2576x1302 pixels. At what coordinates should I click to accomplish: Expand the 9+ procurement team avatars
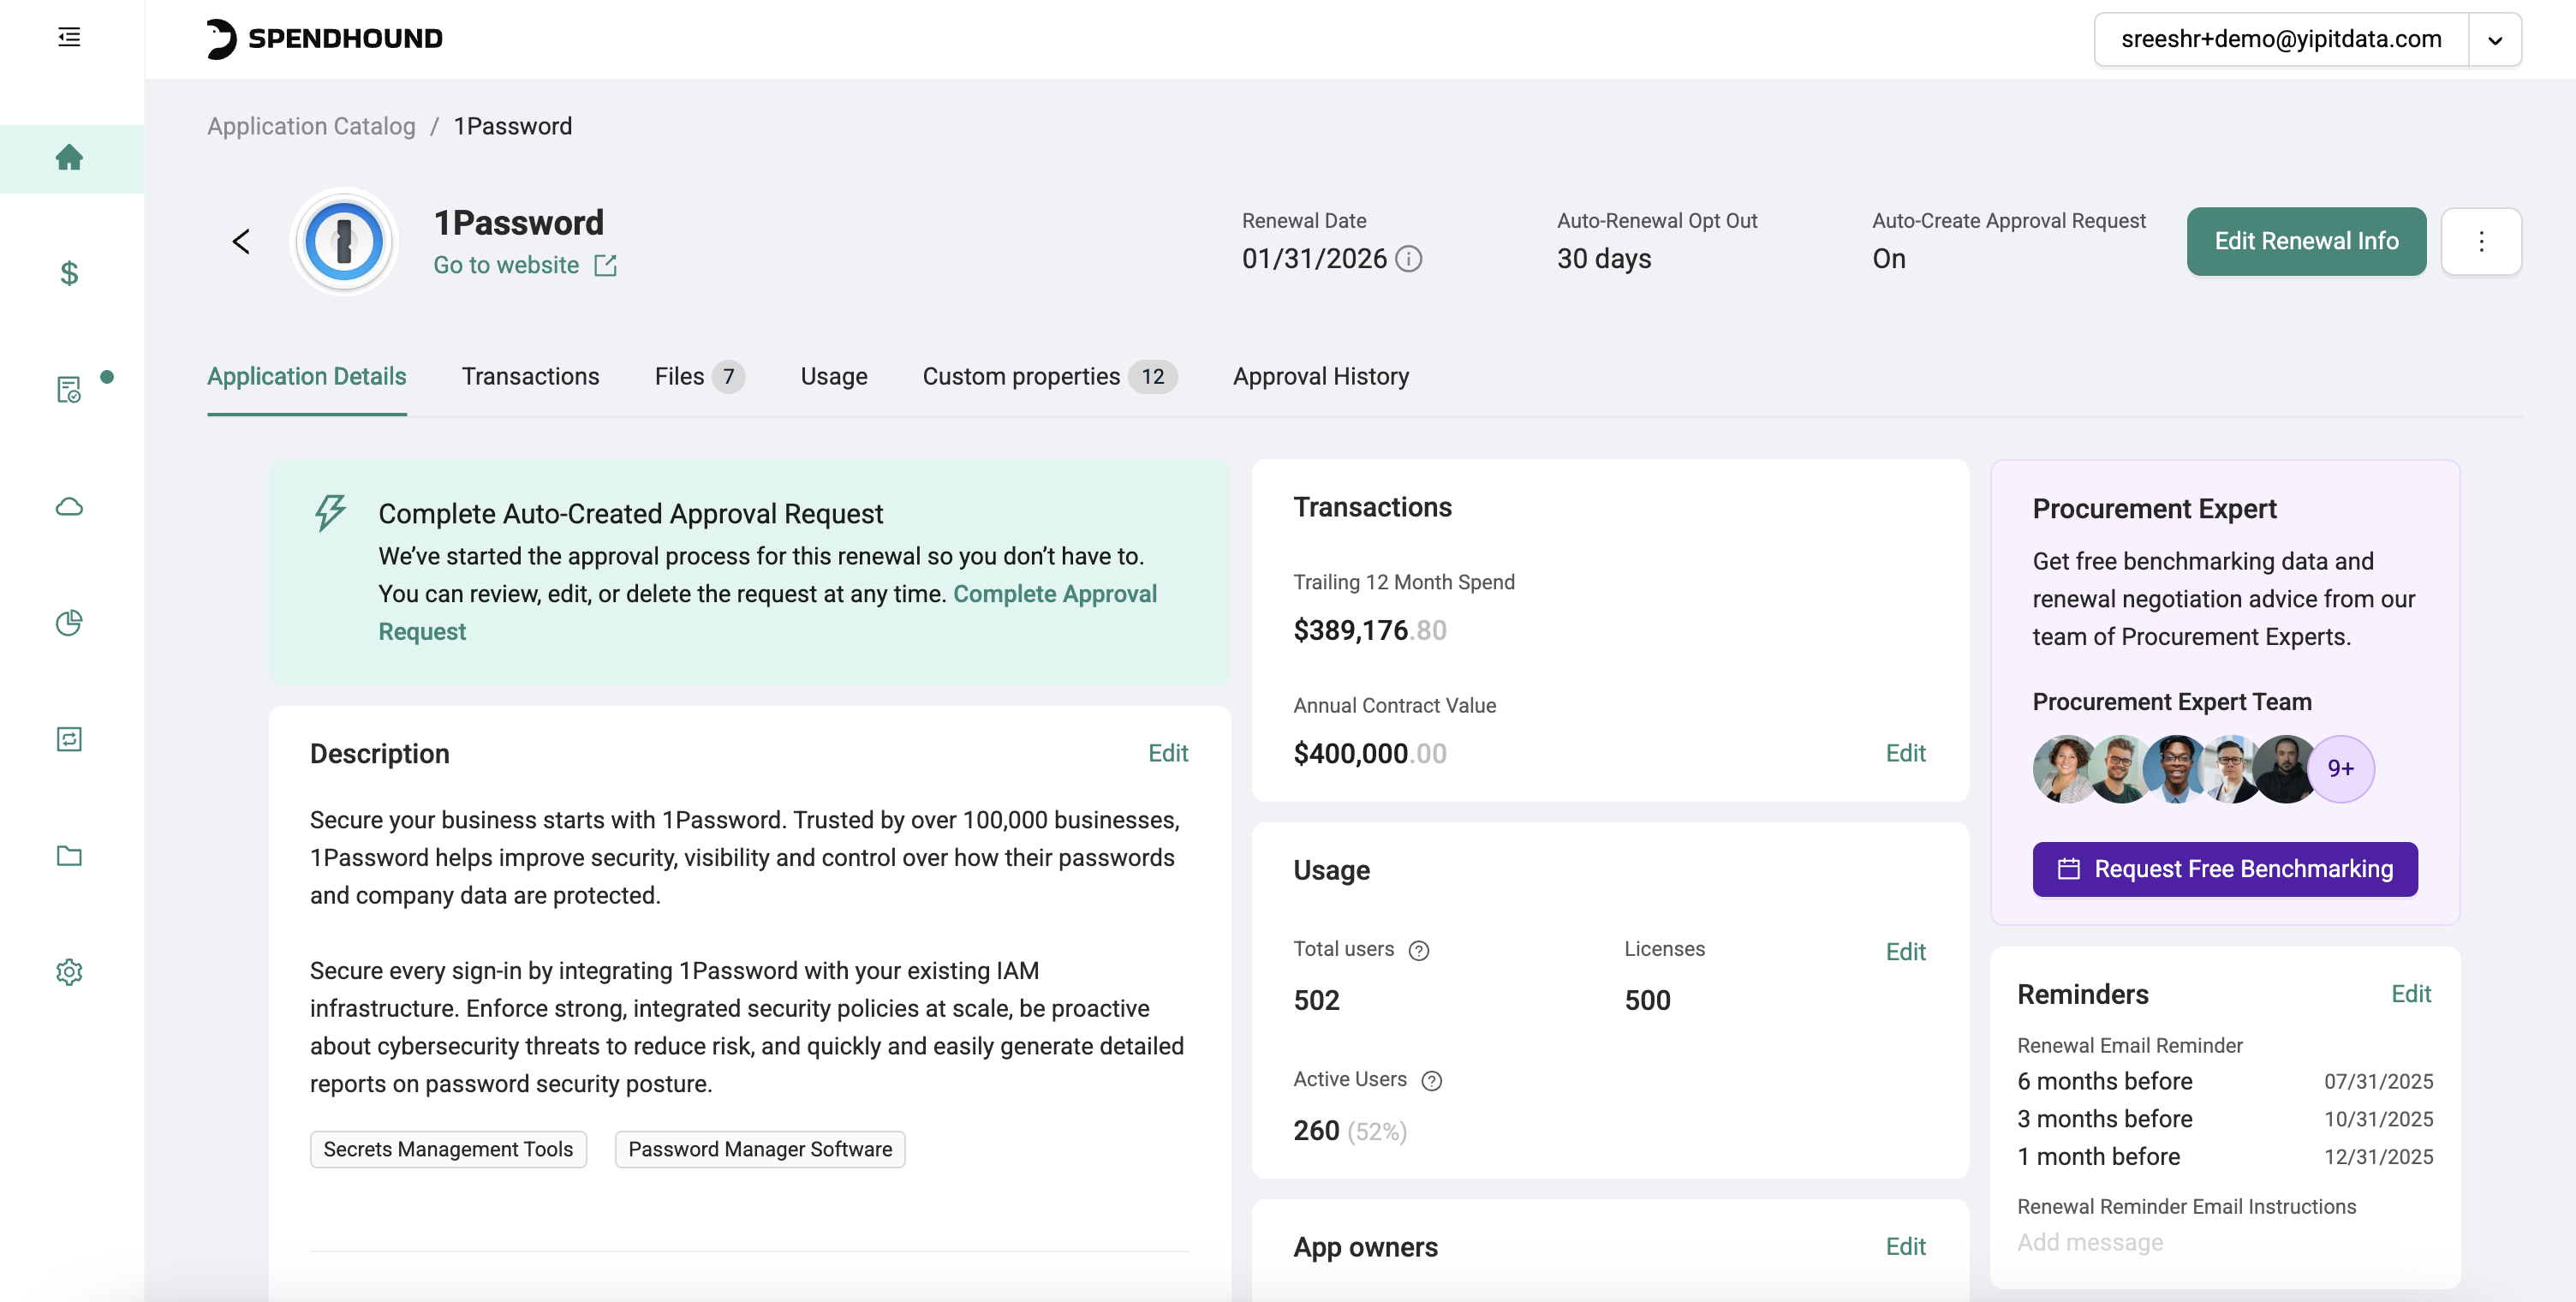click(2340, 768)
